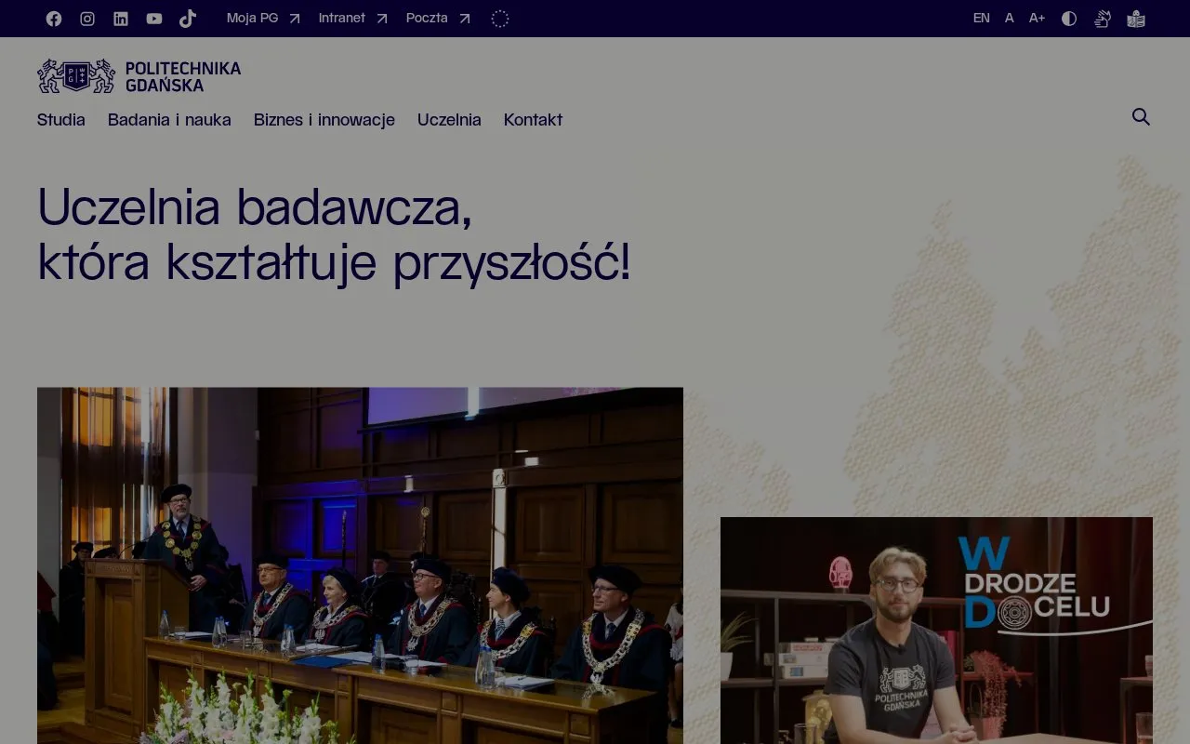Screen dimensions: 1190x744
Task: Open the Poczta mail link
Action: [x=439, y=19]
